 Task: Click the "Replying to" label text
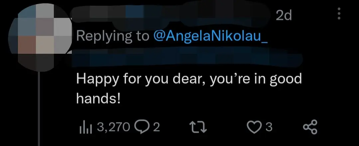(x=113, y=36)
